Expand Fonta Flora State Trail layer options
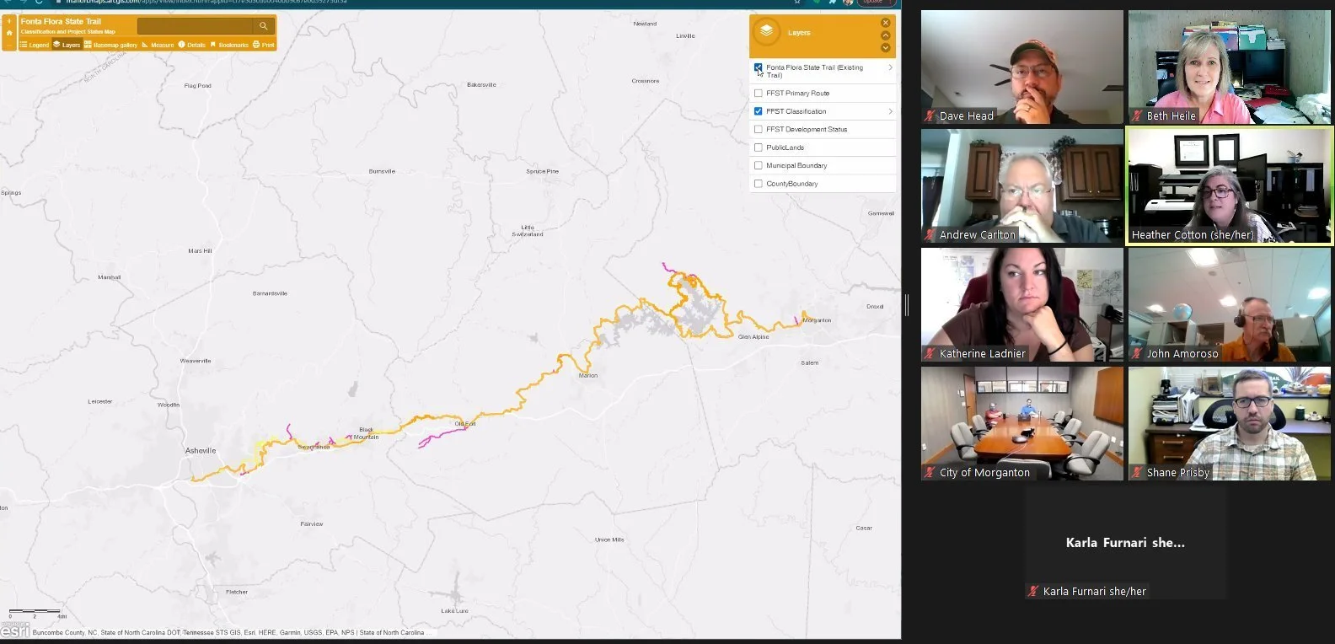 click(890, 67)
